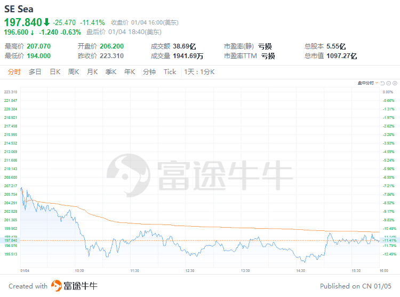Click the zoom-out minus circle icon

coord(388,83)
